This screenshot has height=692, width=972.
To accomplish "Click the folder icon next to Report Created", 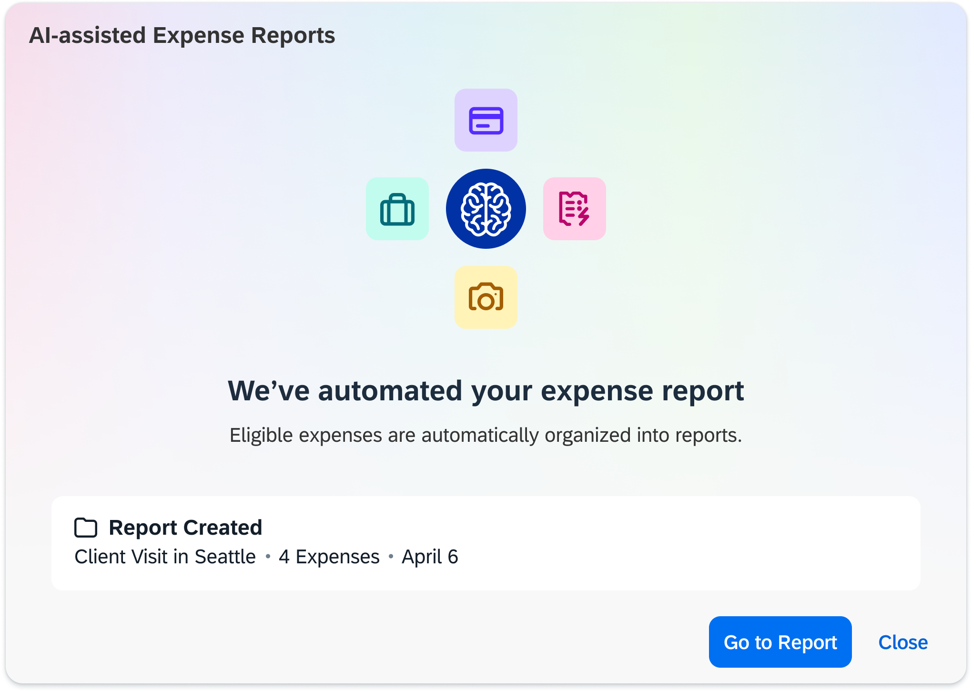I will (85, 527).
